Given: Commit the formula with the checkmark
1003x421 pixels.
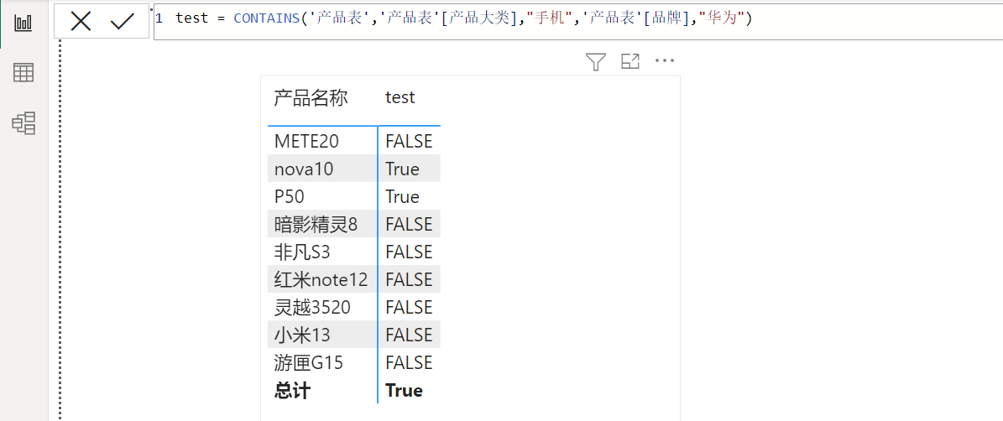Looking at the screenshot, I should coord(122,23).
